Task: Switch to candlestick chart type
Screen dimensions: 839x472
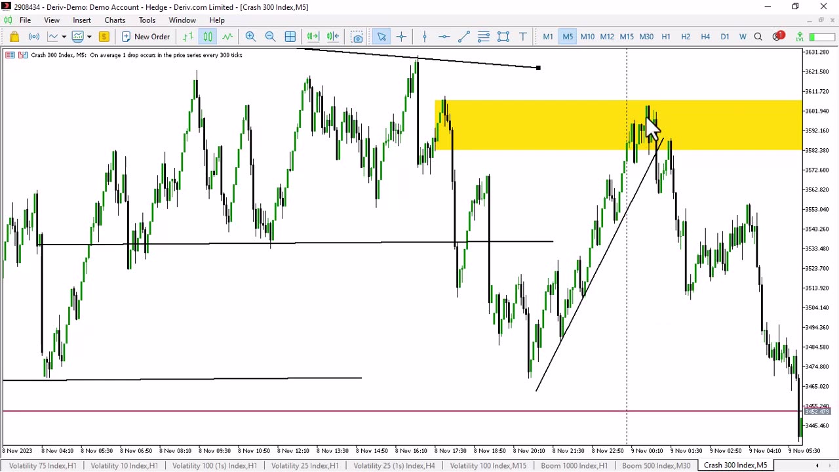Action: coord(208,37)
